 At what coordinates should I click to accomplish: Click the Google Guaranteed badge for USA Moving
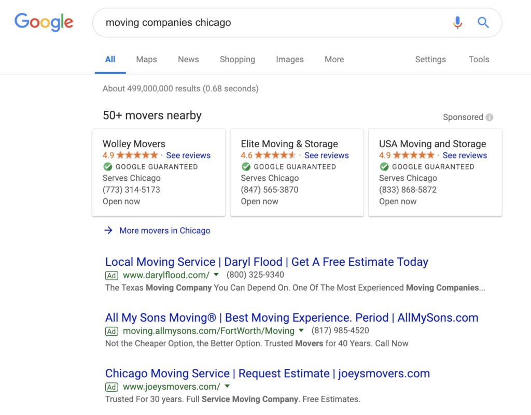click(384, 167)
